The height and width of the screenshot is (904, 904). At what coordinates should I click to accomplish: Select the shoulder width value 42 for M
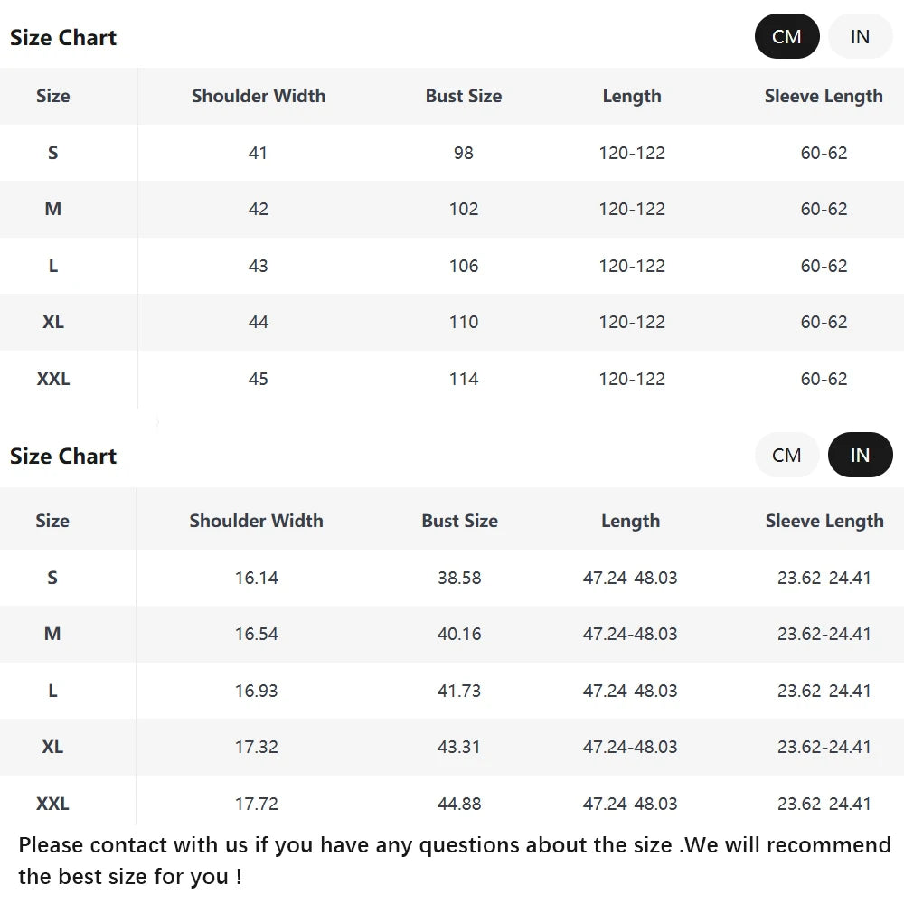pos(259,209)
